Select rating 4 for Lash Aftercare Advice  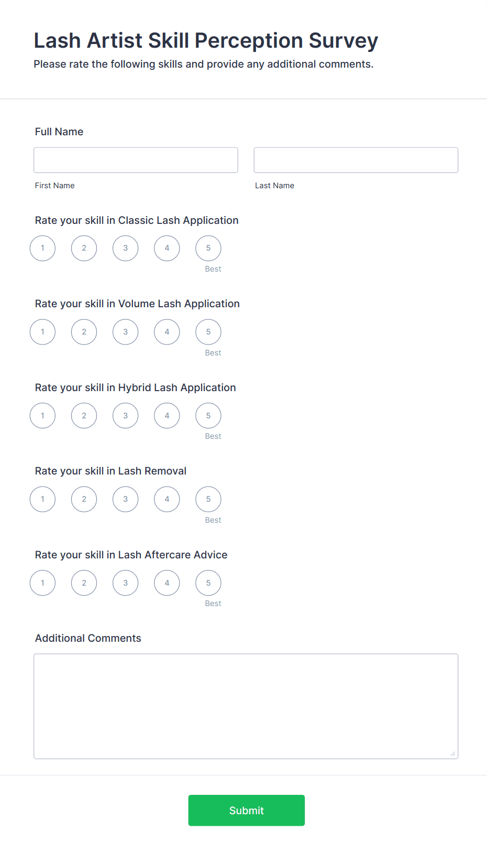pos(167,583)
